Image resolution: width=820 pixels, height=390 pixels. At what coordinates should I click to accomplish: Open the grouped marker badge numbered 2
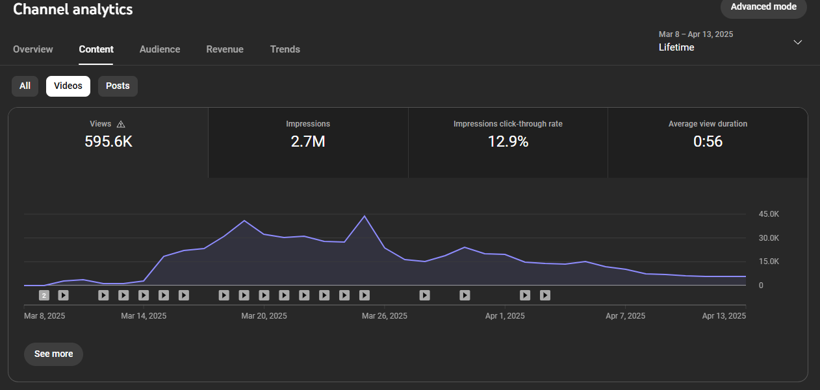[44, 295]
